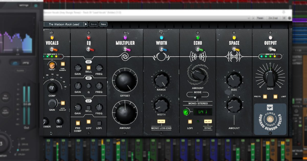The height and width of the screenshot is (161, 307).
Task: Click the MF Q knob
Action: point(89,86)
